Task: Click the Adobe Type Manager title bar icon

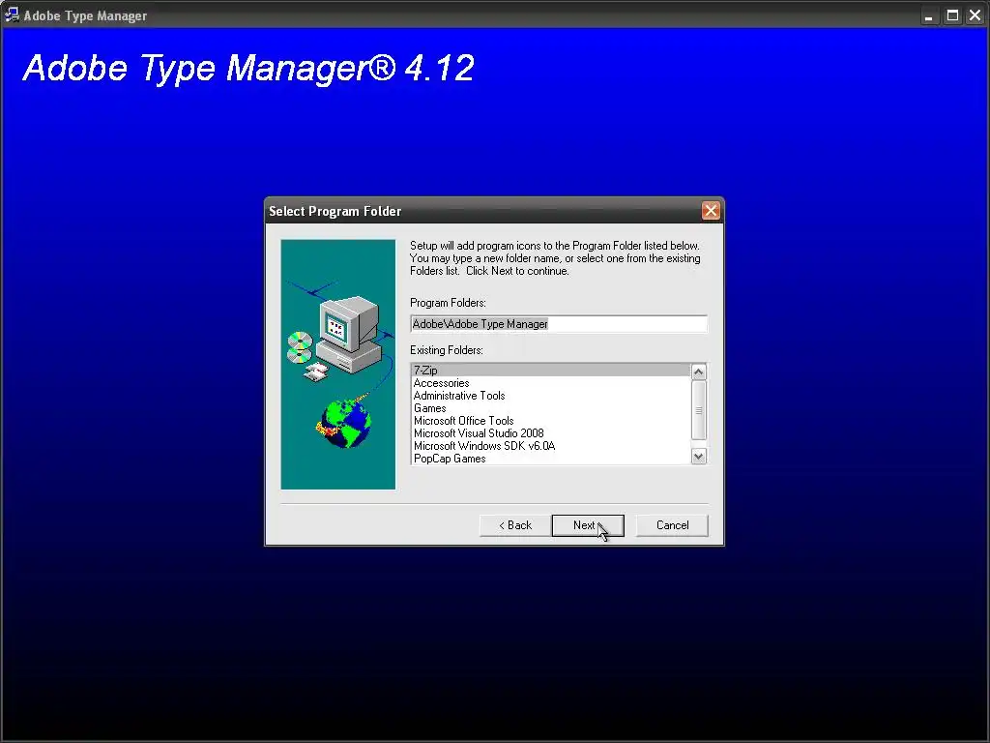Action: pyautogui.click(x=12, y=15)
